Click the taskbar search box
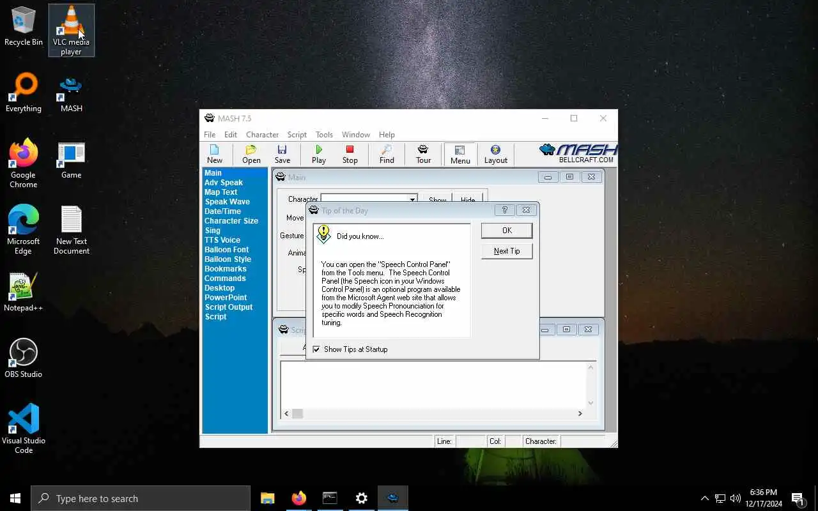Screen dimensions: 818x511 click(x=141, y=498)
